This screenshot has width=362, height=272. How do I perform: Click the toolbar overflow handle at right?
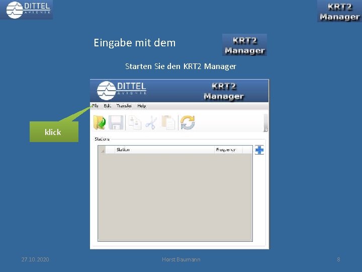coord(266,123)
